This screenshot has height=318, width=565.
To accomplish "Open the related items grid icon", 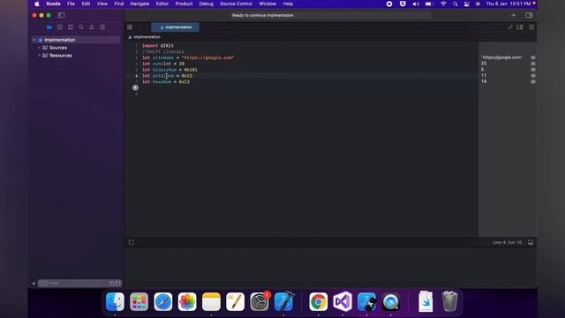I will pyautogui.click(x=130, y=27).
